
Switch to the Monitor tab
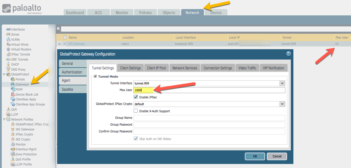click(122, 13)
